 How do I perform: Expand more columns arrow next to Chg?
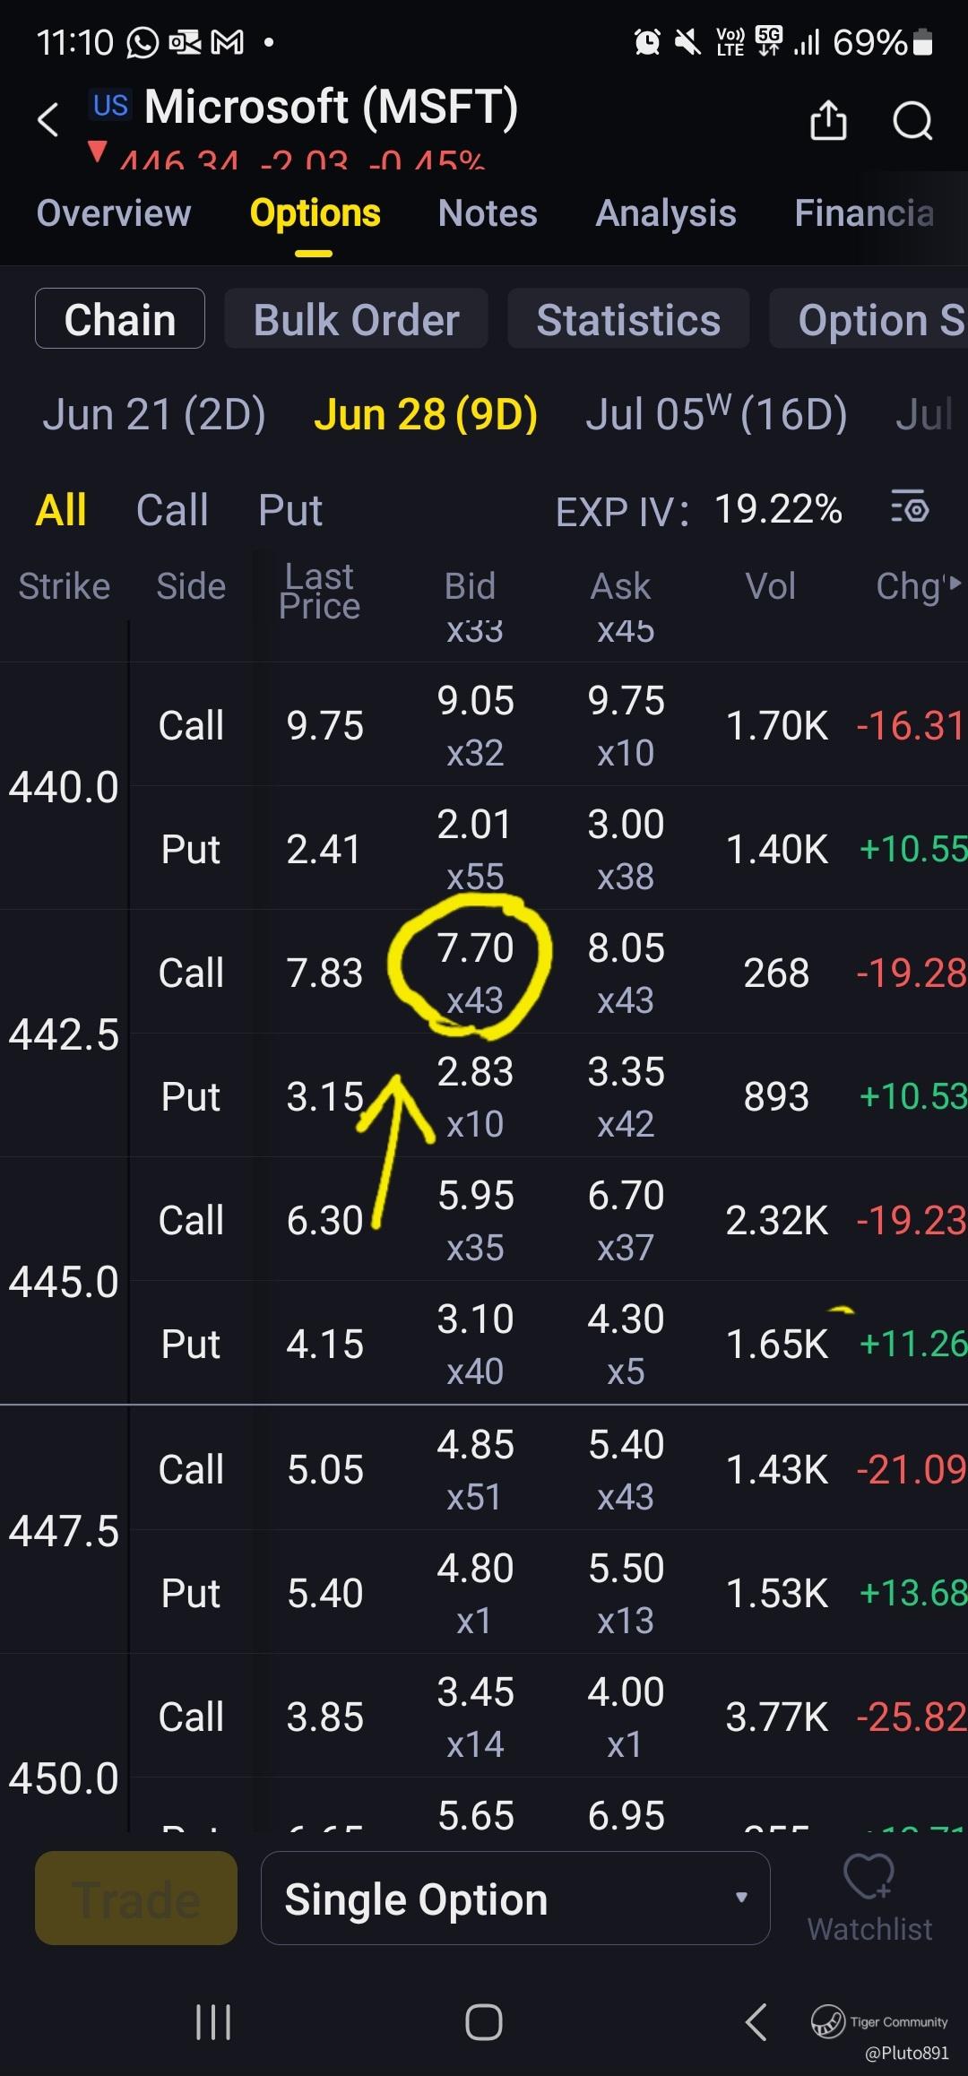(x=955, y=584)
